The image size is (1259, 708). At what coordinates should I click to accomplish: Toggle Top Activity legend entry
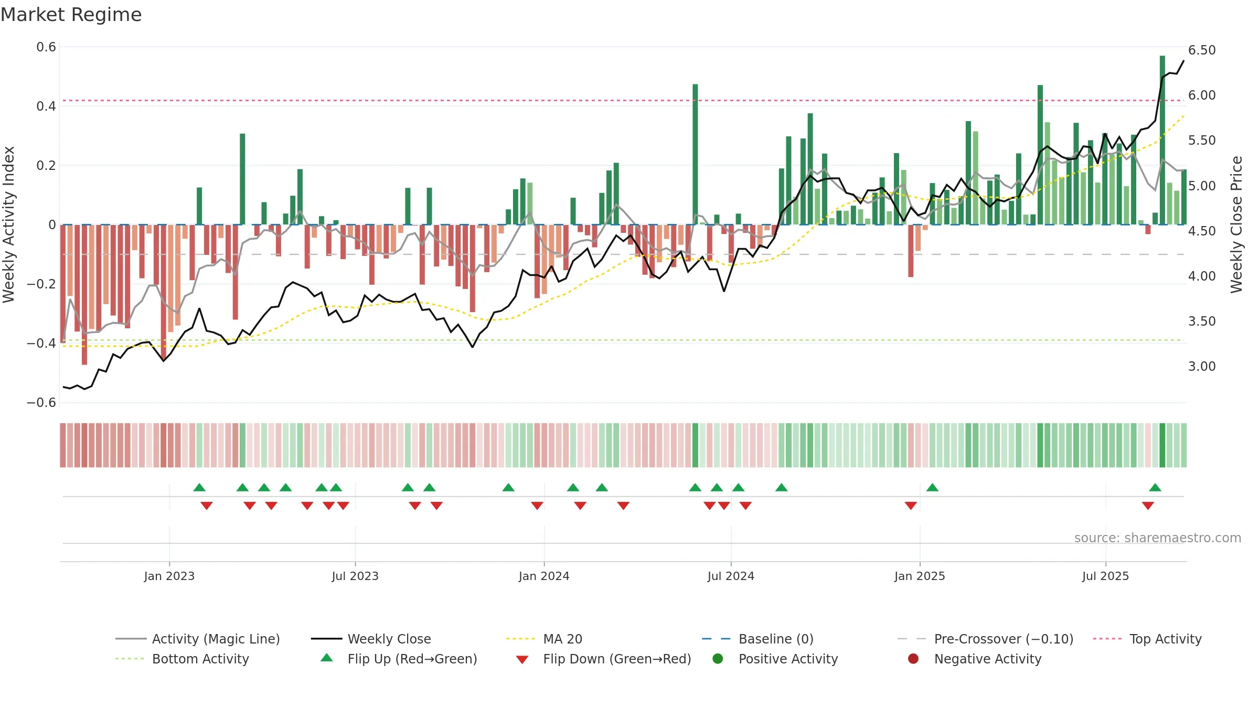(1147, 639)
